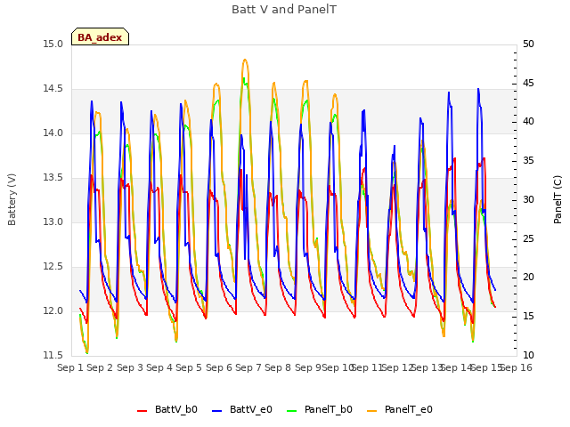This screenshot has width=570, height=427.
Task: Click the BA_adex annotation label
Action: (100, 37)
